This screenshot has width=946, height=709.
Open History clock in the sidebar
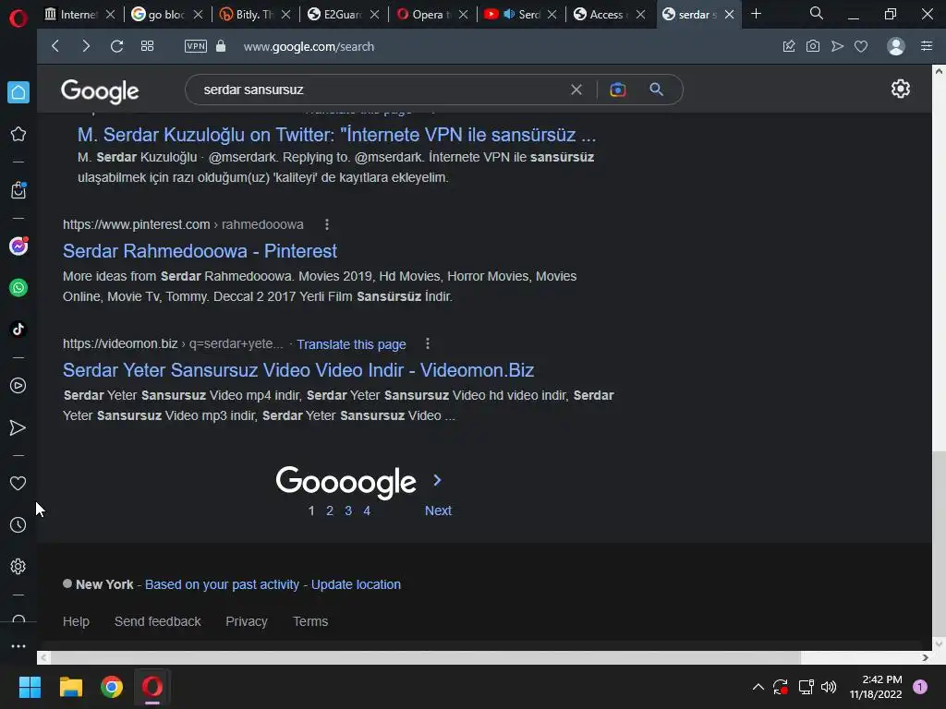18,525
